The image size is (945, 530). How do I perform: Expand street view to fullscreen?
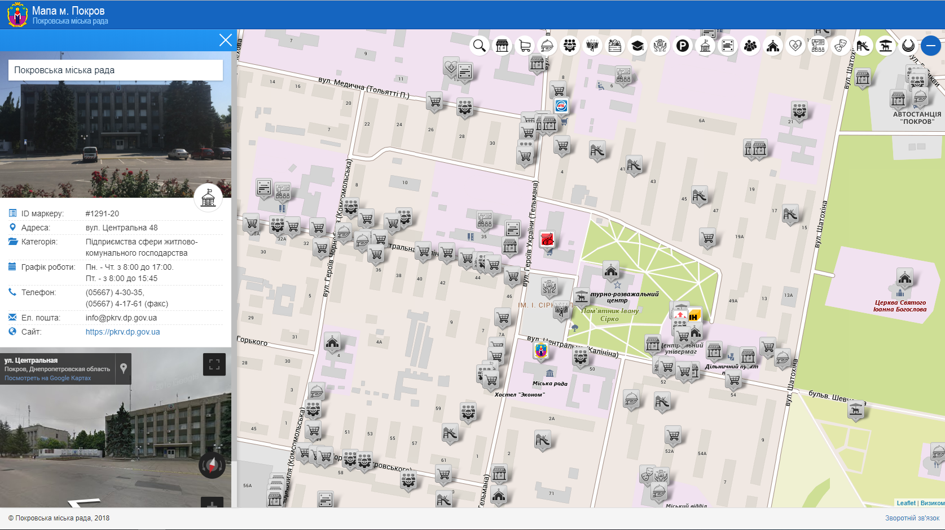(x=214, y=364)
